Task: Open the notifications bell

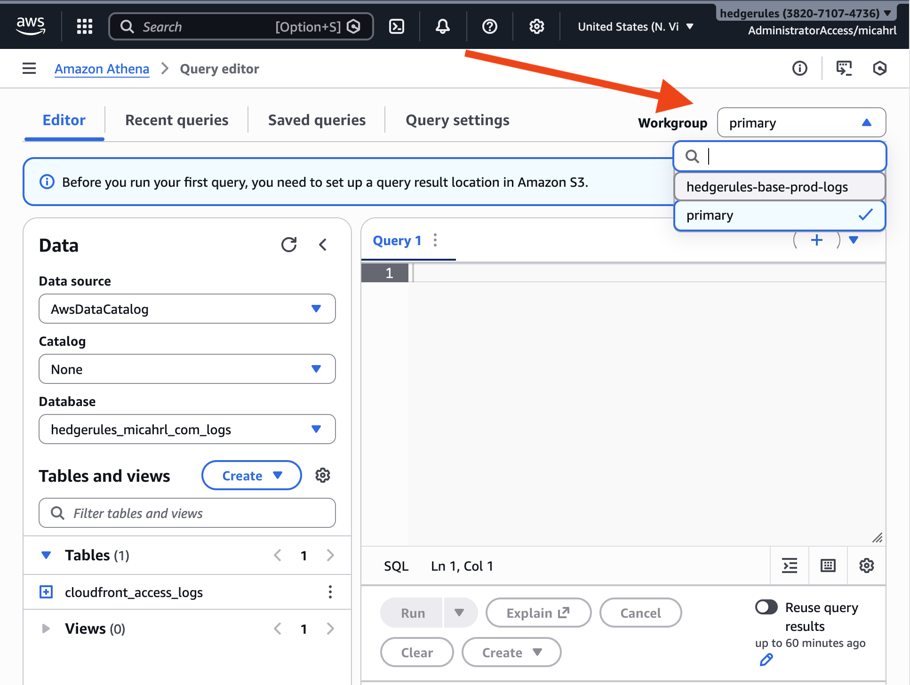Action: pos(442,27)
